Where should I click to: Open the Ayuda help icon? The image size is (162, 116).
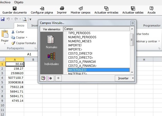pos(151,8)
